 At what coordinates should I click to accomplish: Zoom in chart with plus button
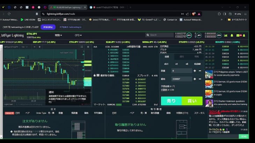(x=39, y=47)
